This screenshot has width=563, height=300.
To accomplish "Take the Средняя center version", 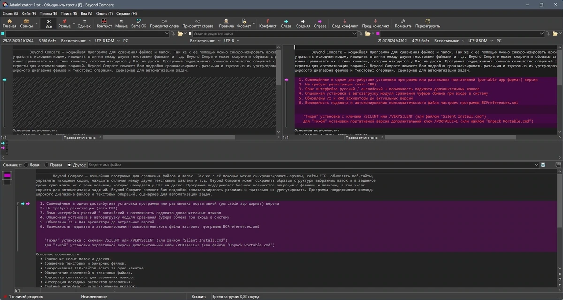I will click(x=303, y=23).
